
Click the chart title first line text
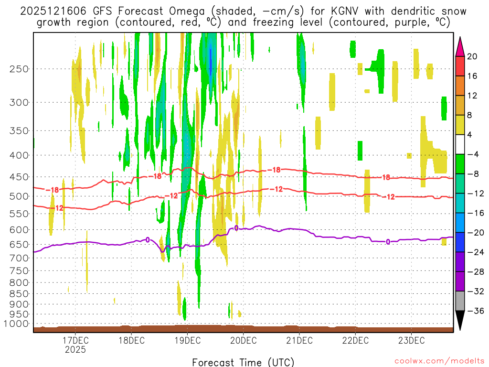[x=243, y=11]
